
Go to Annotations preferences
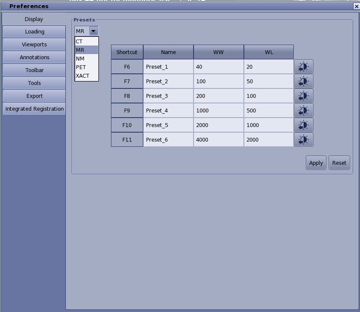coord(34,58)
